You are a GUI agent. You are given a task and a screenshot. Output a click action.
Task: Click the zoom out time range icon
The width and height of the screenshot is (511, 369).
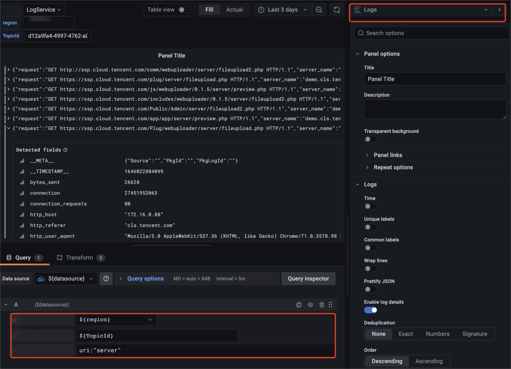pyautogui.click(x=319, y=10)
